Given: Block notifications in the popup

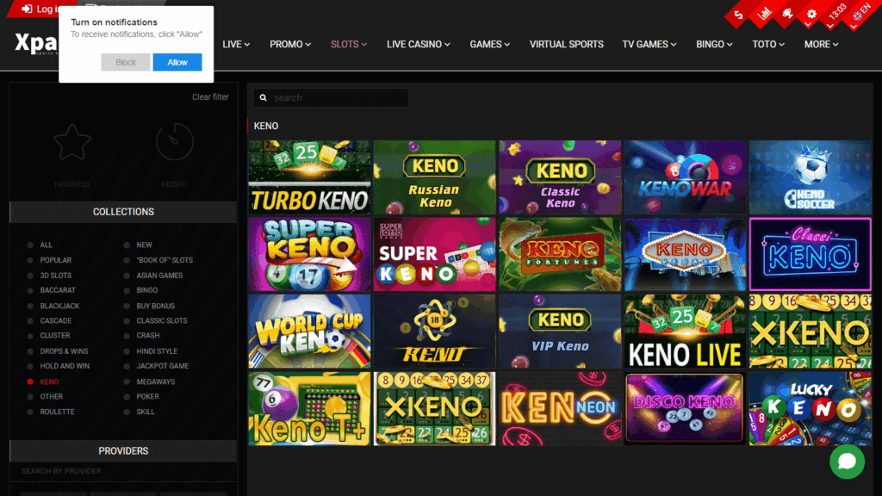Looking at the screenshot, I should [x=126, y=62].
